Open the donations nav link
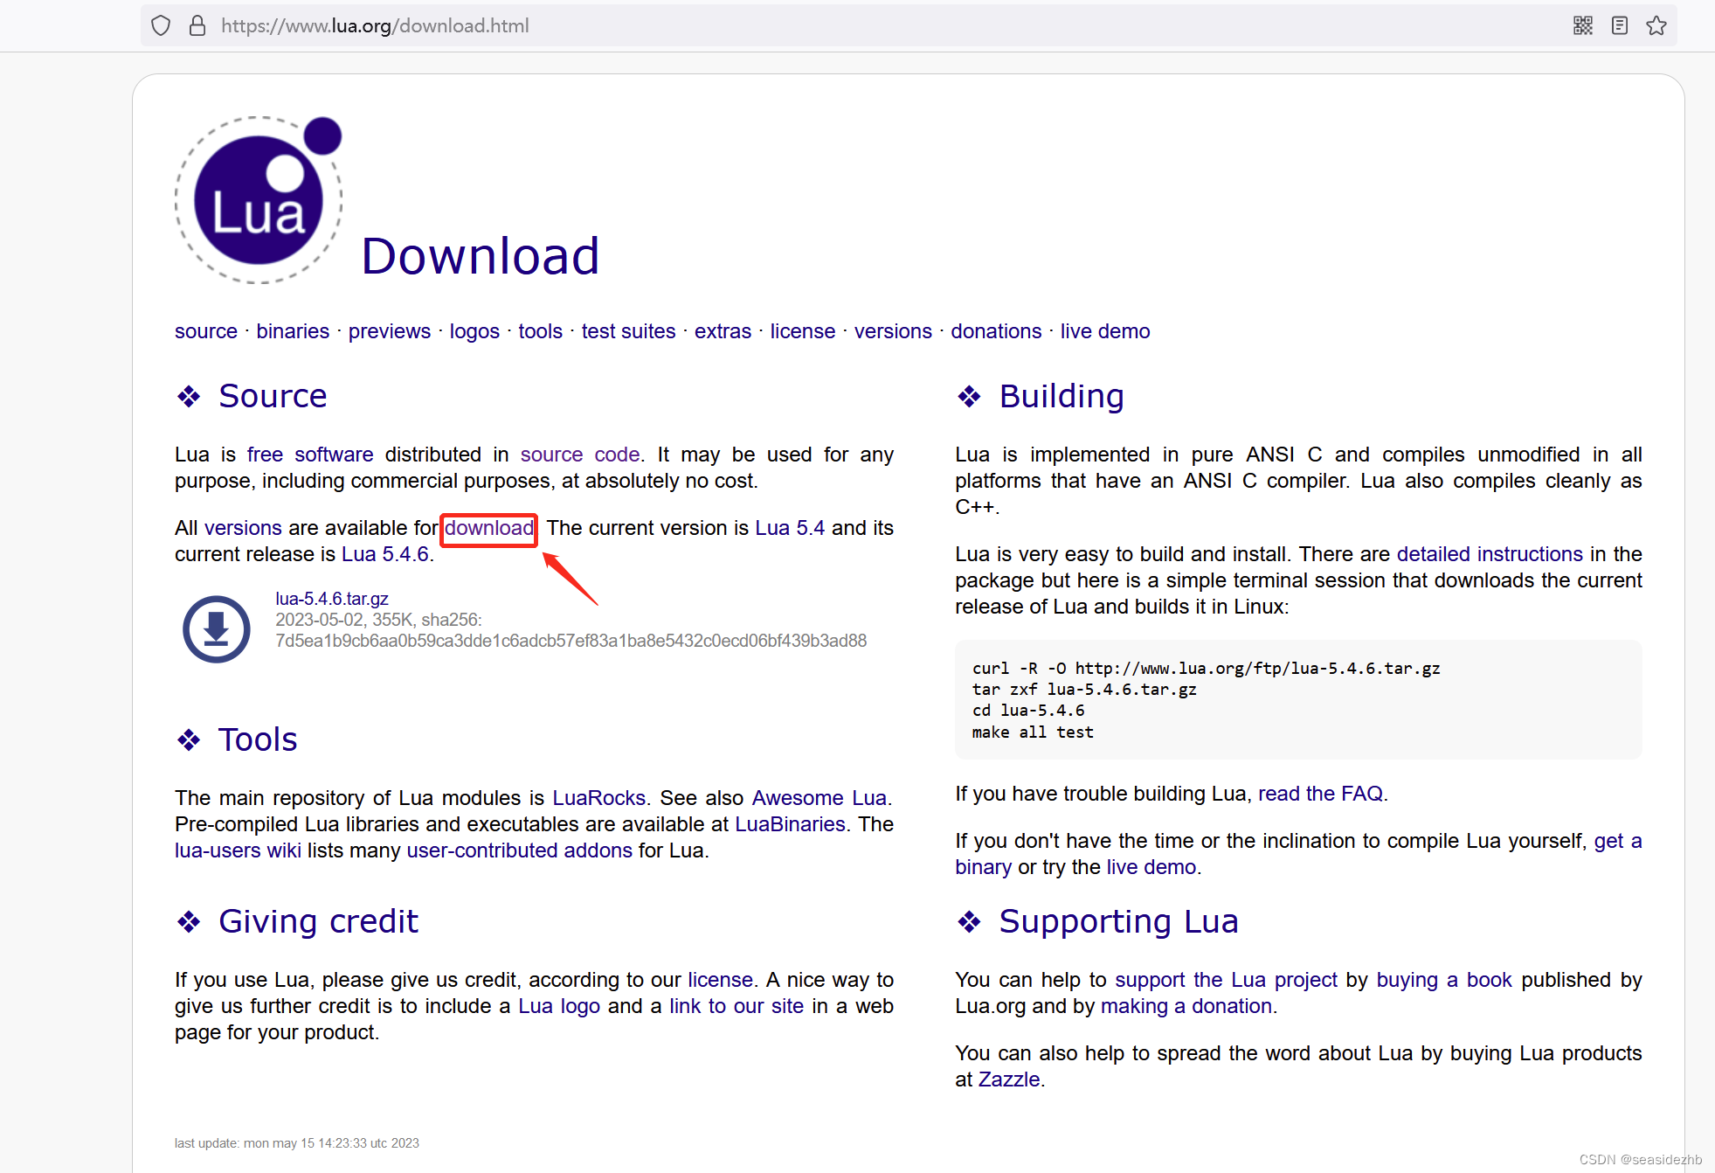The image size is (1715, 1173). (x=996, y=331)
